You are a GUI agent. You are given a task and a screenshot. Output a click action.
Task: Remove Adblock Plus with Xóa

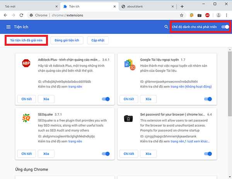[46, 99]
